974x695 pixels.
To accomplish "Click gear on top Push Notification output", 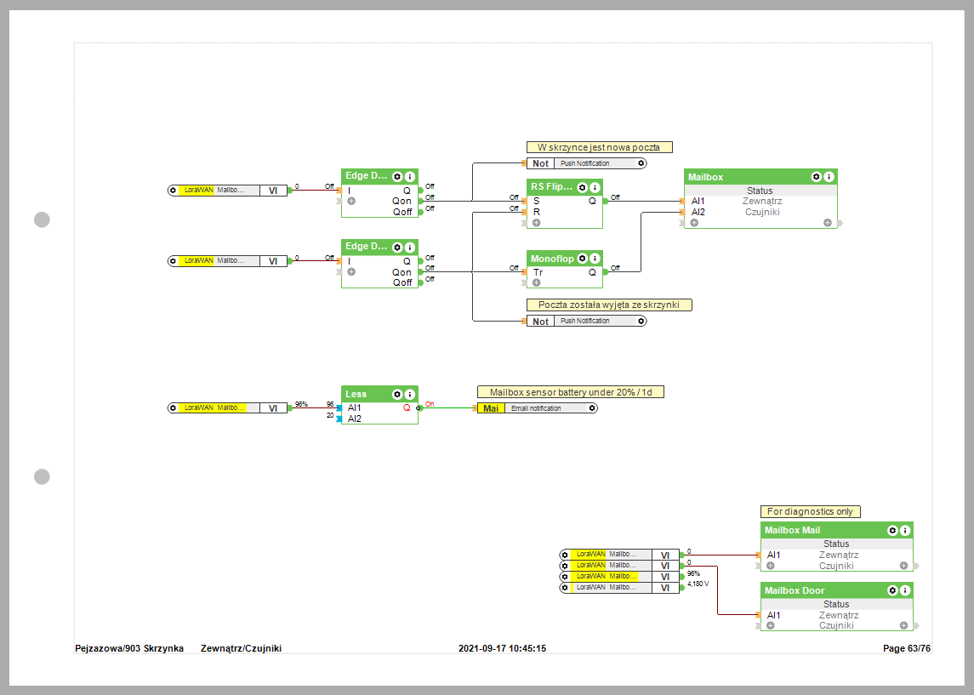I will click(x=641, y=163).
